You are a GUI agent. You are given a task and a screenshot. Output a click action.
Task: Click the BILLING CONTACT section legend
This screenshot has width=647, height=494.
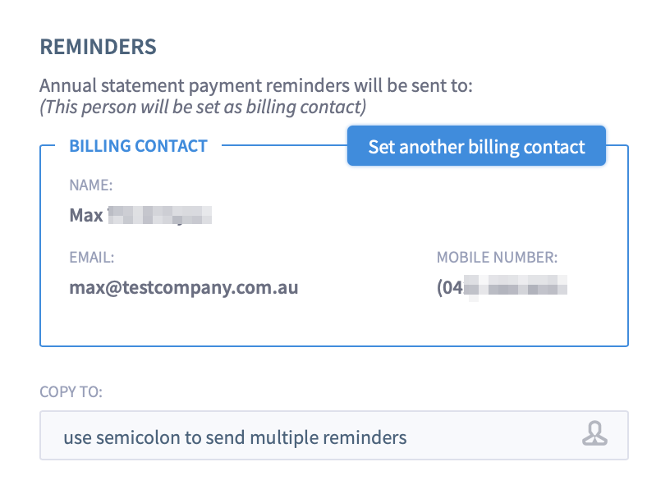pos(138,146)
